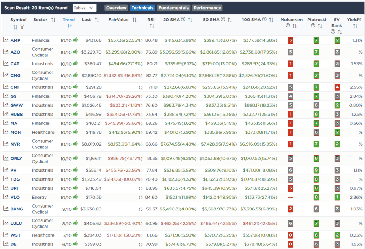Open the TDG symbol link
The image size is (365, 249).
point(15,179)
